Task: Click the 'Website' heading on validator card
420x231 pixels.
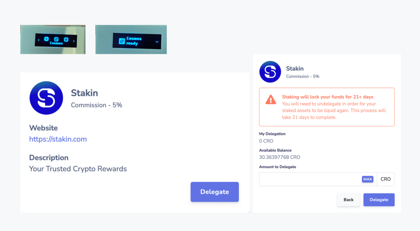Action: 44,128
